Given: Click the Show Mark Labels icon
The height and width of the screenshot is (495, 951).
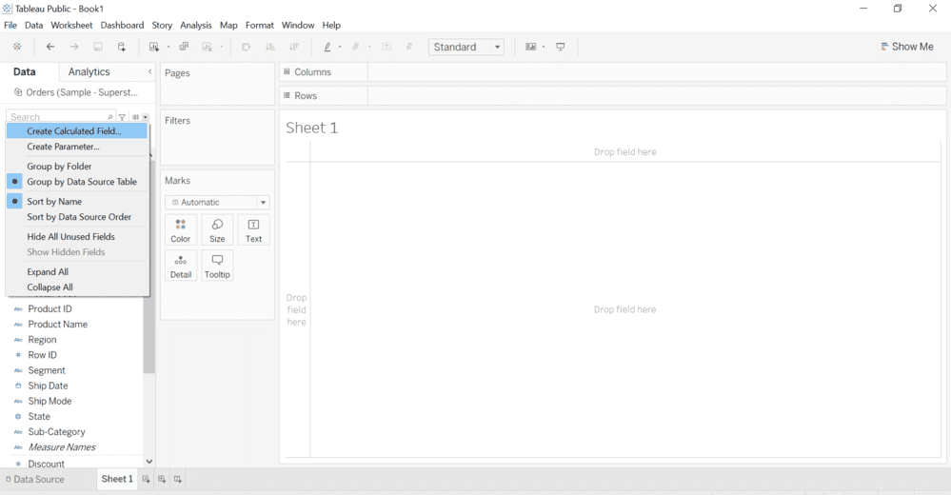Looking at the screenshot, I should pos(386,47).
